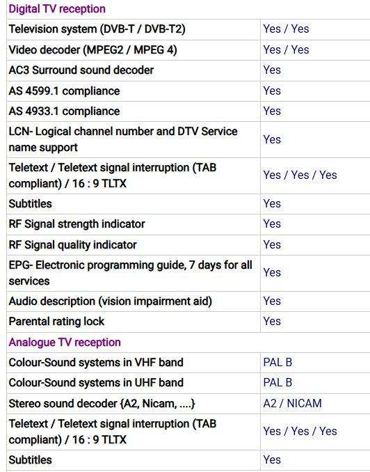Click the AS 4599.1 compliance label
This screenshot has width=370, height=472.
[x=64, y=91]
